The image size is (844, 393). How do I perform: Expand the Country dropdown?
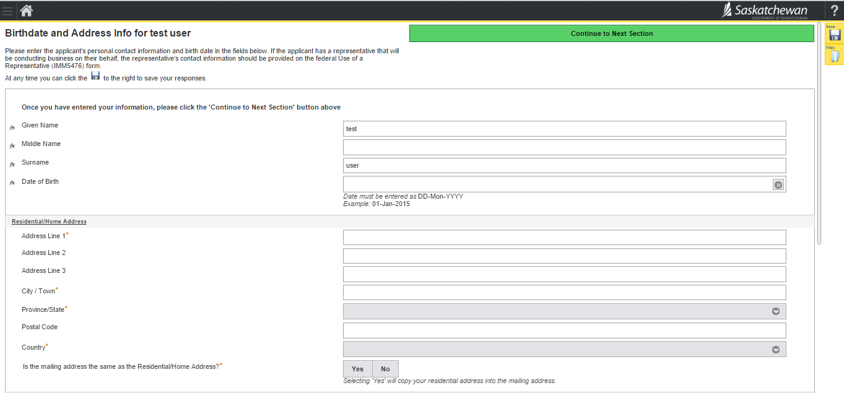click(x=565, y=349)
